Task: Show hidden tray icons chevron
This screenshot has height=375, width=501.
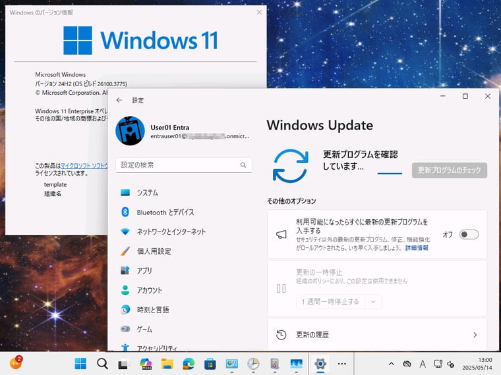Action: (x=391, y=364)
